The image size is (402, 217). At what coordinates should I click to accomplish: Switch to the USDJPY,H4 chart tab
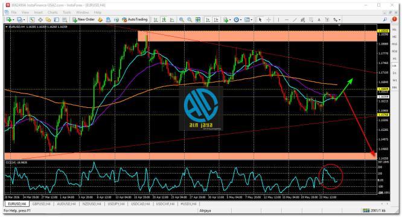(116, 204)
